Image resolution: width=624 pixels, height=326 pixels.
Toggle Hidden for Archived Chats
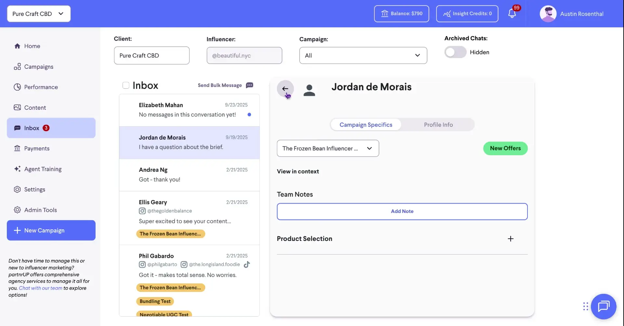click(x=455, y=52)
